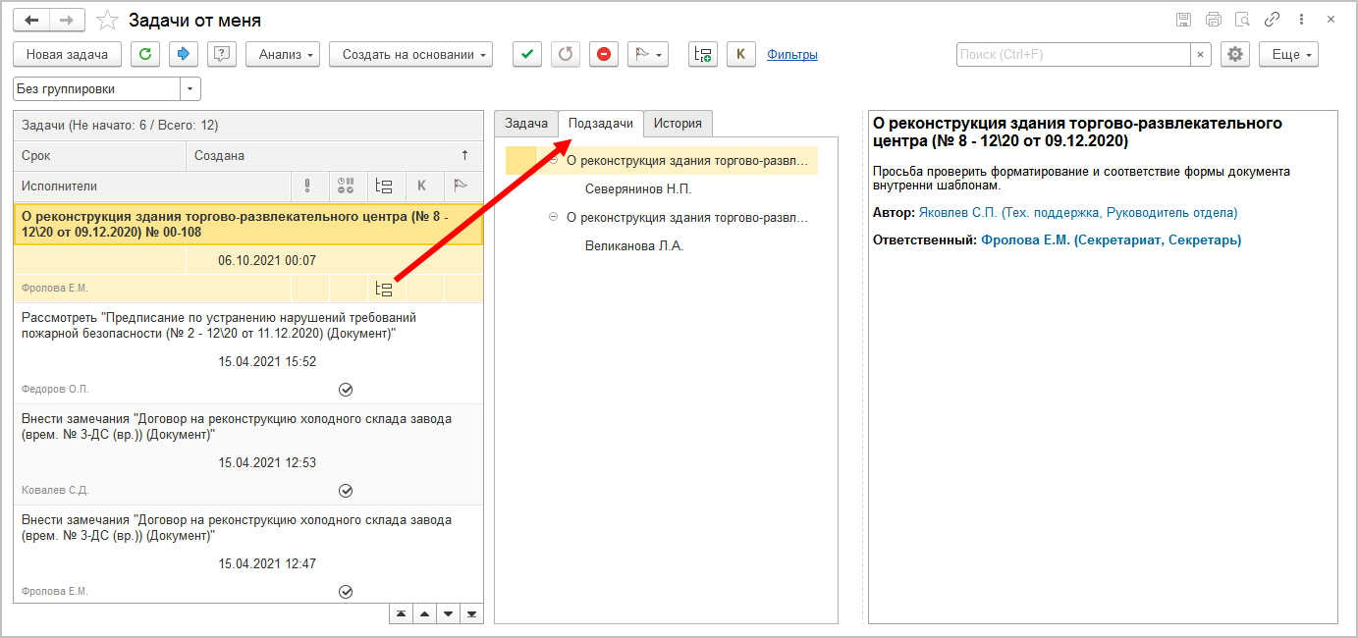Open the Без группировки grouping dropdown
The width and height of the screenshot is (1358, 638).
[190, 89]
